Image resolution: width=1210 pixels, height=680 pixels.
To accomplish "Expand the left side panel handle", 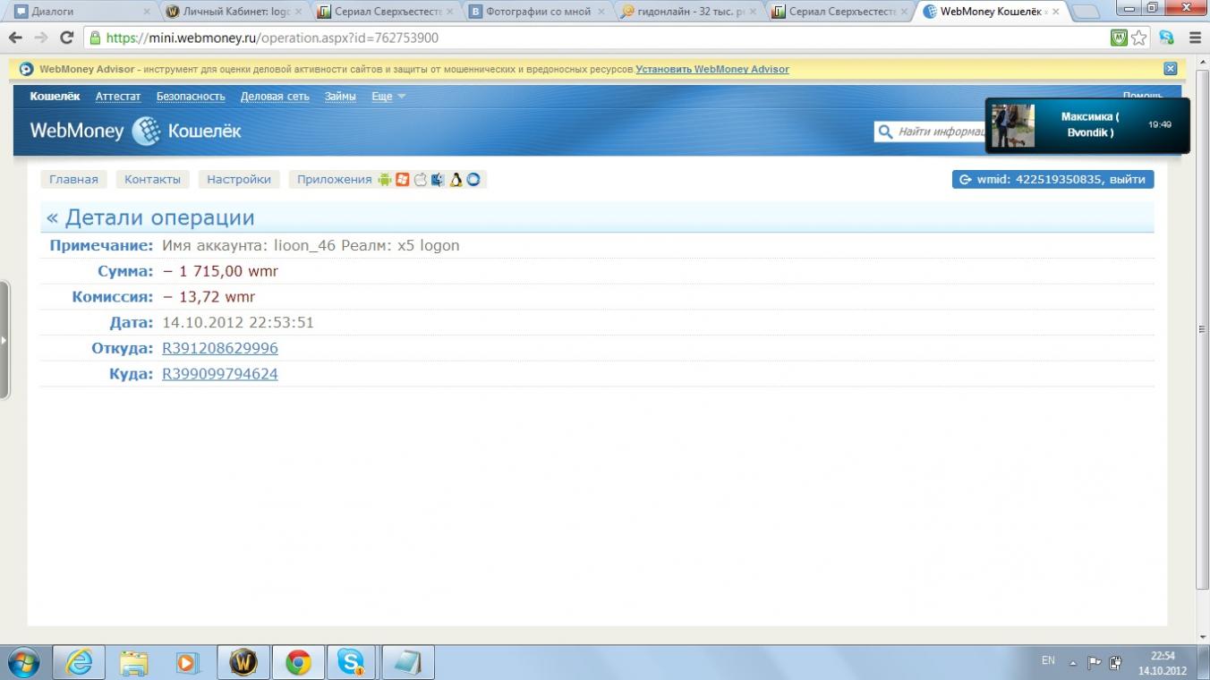I will tap(4, 340).
